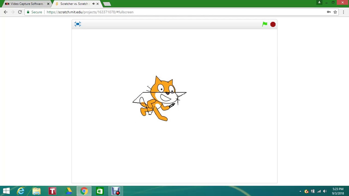Image resolution: width=349 pixels, height=196 pixels.
Task: Bookmark this page with the star icon
Action: (335, 12)
